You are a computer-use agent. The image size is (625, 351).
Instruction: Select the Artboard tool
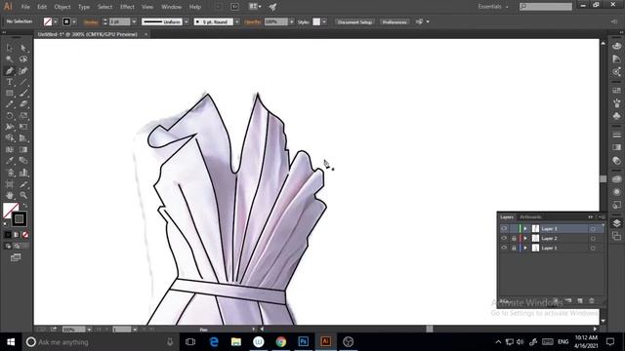[10, 184]
